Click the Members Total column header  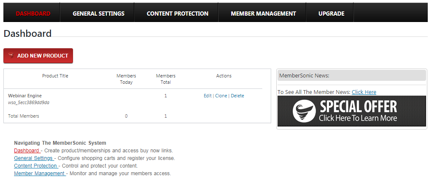coord(166,79)
